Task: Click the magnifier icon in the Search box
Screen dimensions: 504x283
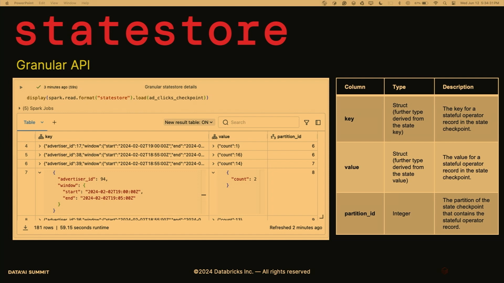Action: [225, 122]
